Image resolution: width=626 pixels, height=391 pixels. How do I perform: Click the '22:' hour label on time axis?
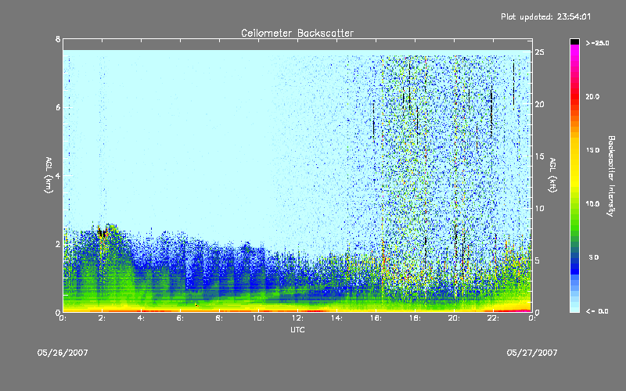pyautogui.click(x=494, y=318)
